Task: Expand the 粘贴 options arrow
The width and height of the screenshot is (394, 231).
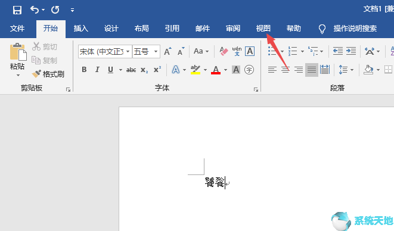Action: tap(18, 76)
